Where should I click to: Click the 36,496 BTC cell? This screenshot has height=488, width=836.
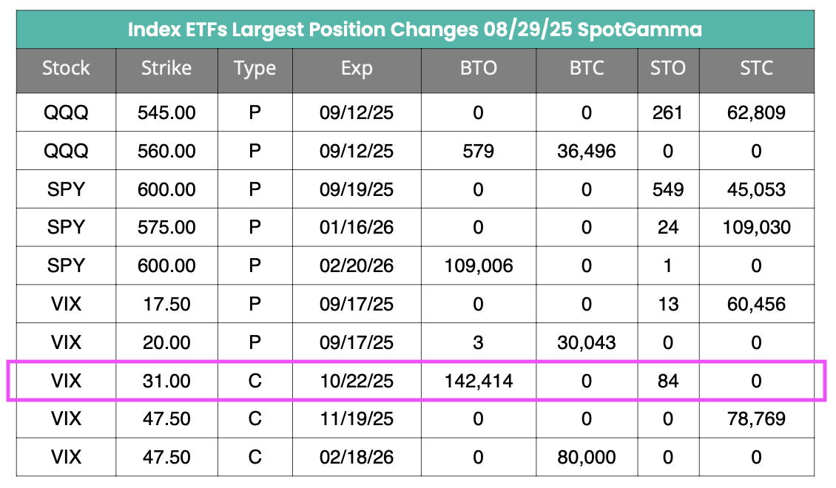click(x=587, y=152)
